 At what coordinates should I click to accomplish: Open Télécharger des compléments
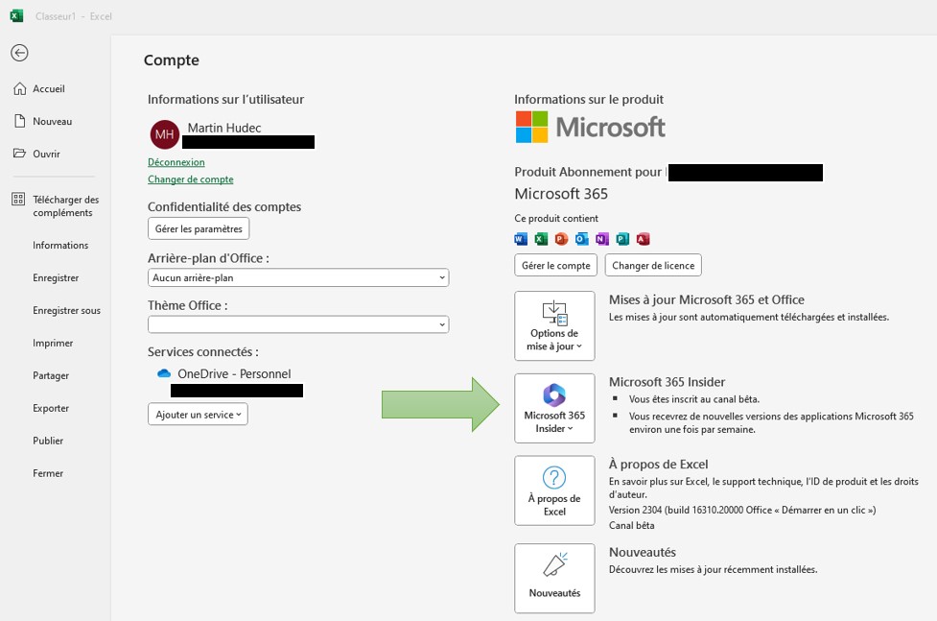(64, 205)
